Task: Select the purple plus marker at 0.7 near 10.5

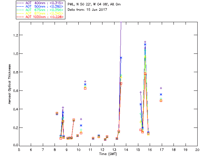Action: (85, 82)
